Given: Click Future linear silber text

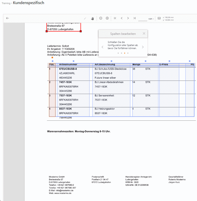Looking at the screenshot, I should (x=105, y=78).
